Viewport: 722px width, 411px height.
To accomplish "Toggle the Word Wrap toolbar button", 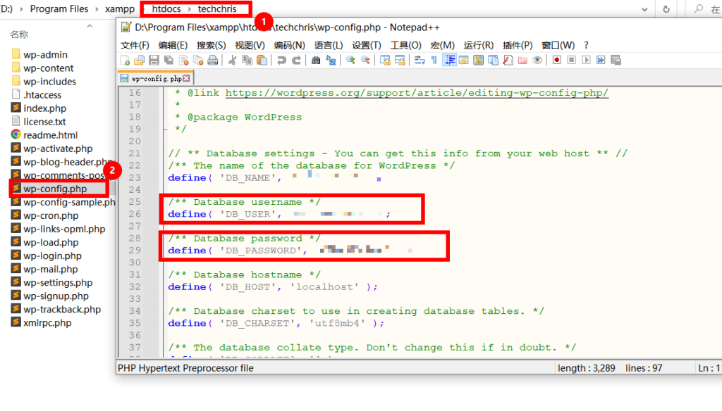I will (x=419, y=61).
